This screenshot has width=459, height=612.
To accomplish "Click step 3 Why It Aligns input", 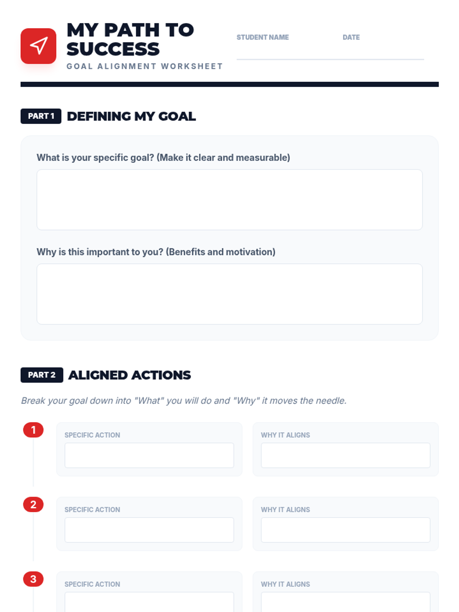I will pos(345,602).
